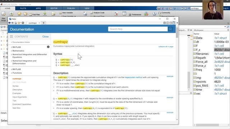230x129 pixels.
Task: Open Documentation Home link
Action: (21, 42)
